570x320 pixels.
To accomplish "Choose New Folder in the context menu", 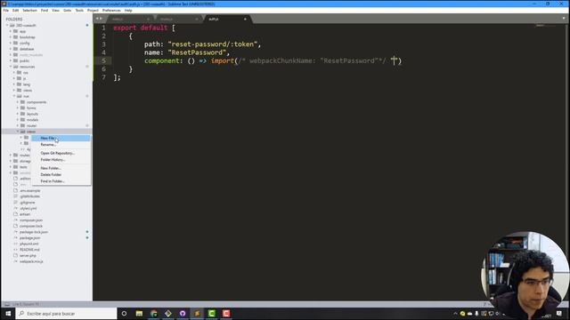I will point(51,168).
